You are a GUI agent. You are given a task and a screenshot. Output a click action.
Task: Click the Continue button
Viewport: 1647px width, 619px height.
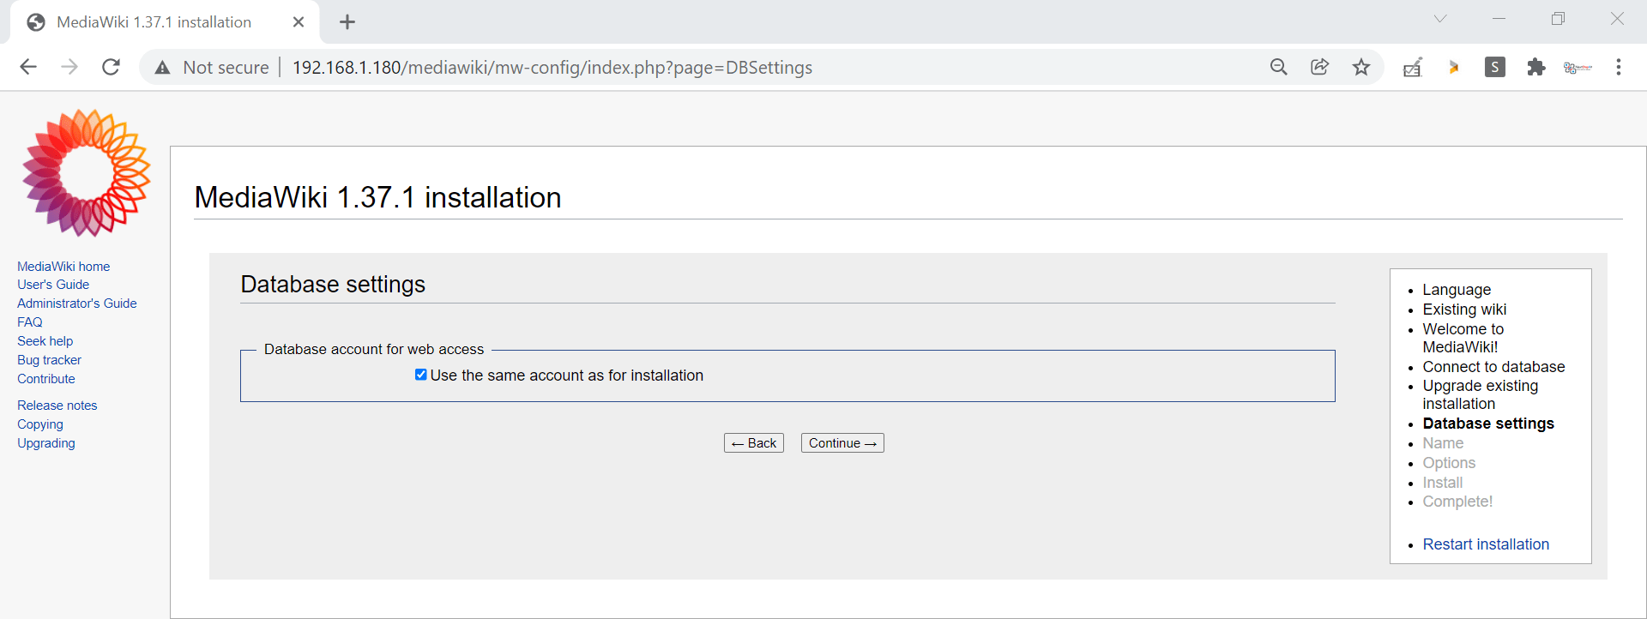pyautogui.click(x=842, y=442)
